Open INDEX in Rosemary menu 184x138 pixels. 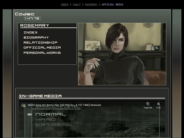pos(31,32)
